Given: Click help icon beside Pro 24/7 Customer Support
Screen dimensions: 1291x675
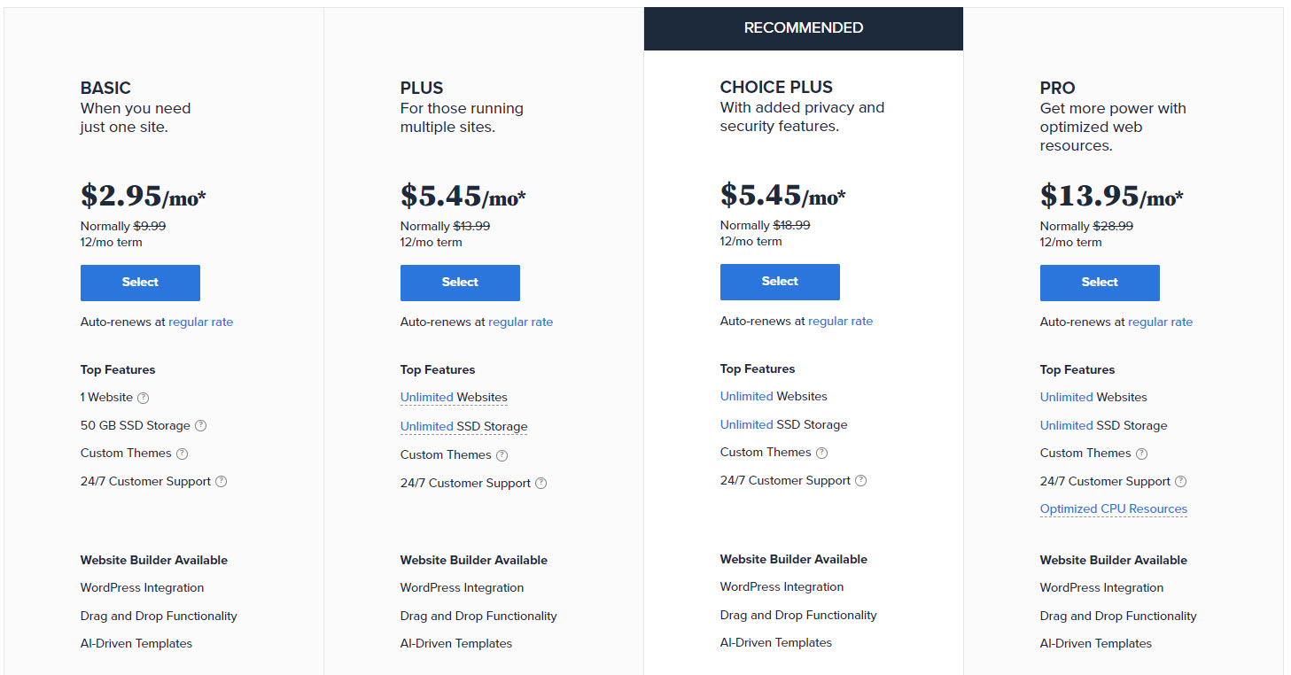Looking at the screenshot, I should 1181,482.
